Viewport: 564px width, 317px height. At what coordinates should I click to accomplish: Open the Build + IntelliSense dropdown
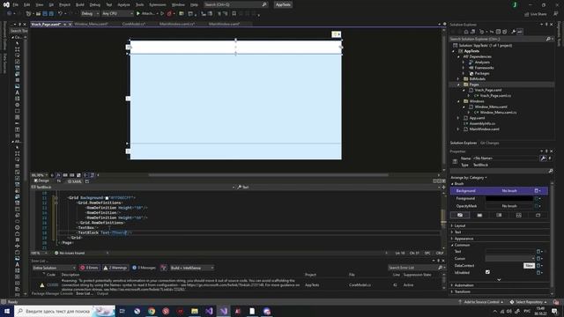(x=192, y=268)
